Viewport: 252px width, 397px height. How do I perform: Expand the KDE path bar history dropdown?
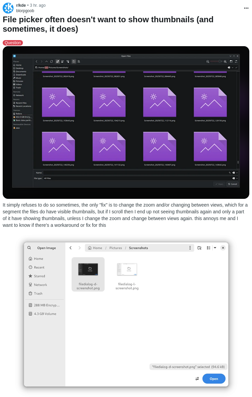pos(233,68)
